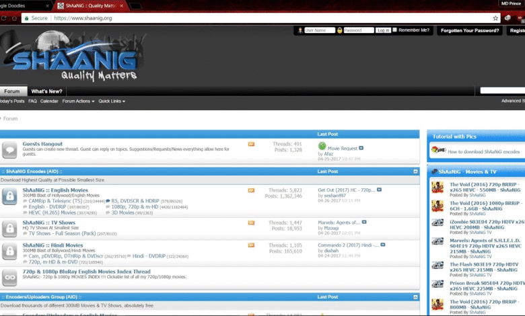Go to last post icon after Movie Request
This screenshot has width=525, height=316.
pos(361,148)
